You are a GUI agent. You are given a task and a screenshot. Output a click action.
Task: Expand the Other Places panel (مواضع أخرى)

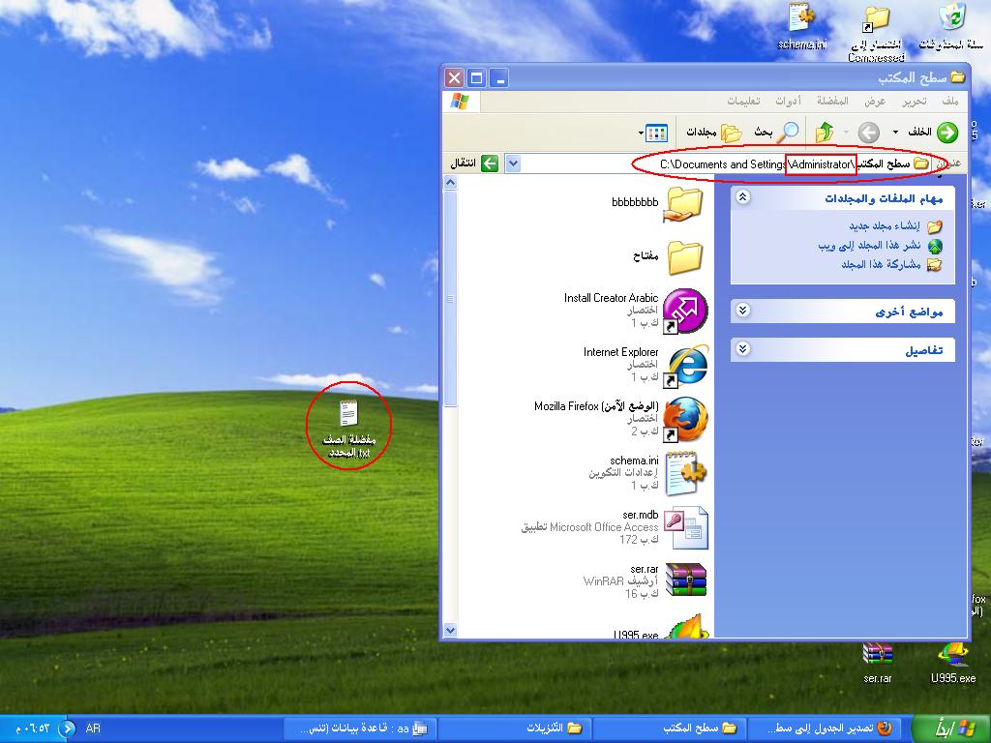tap(742, 311)
